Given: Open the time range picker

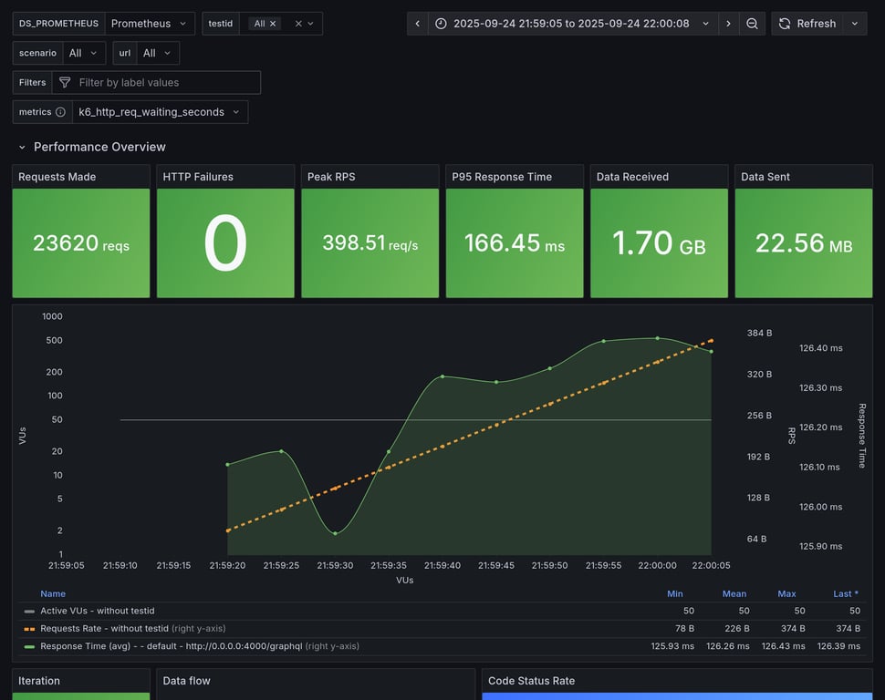Looking at the screenshot, I should (573, 24).
